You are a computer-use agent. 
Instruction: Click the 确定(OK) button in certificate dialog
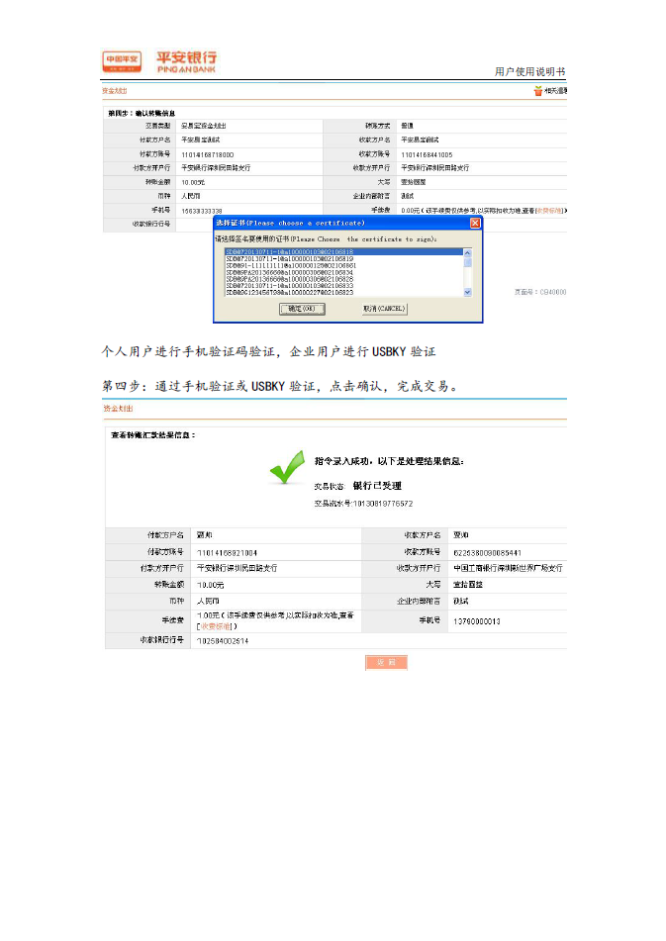tap(302, 309)
